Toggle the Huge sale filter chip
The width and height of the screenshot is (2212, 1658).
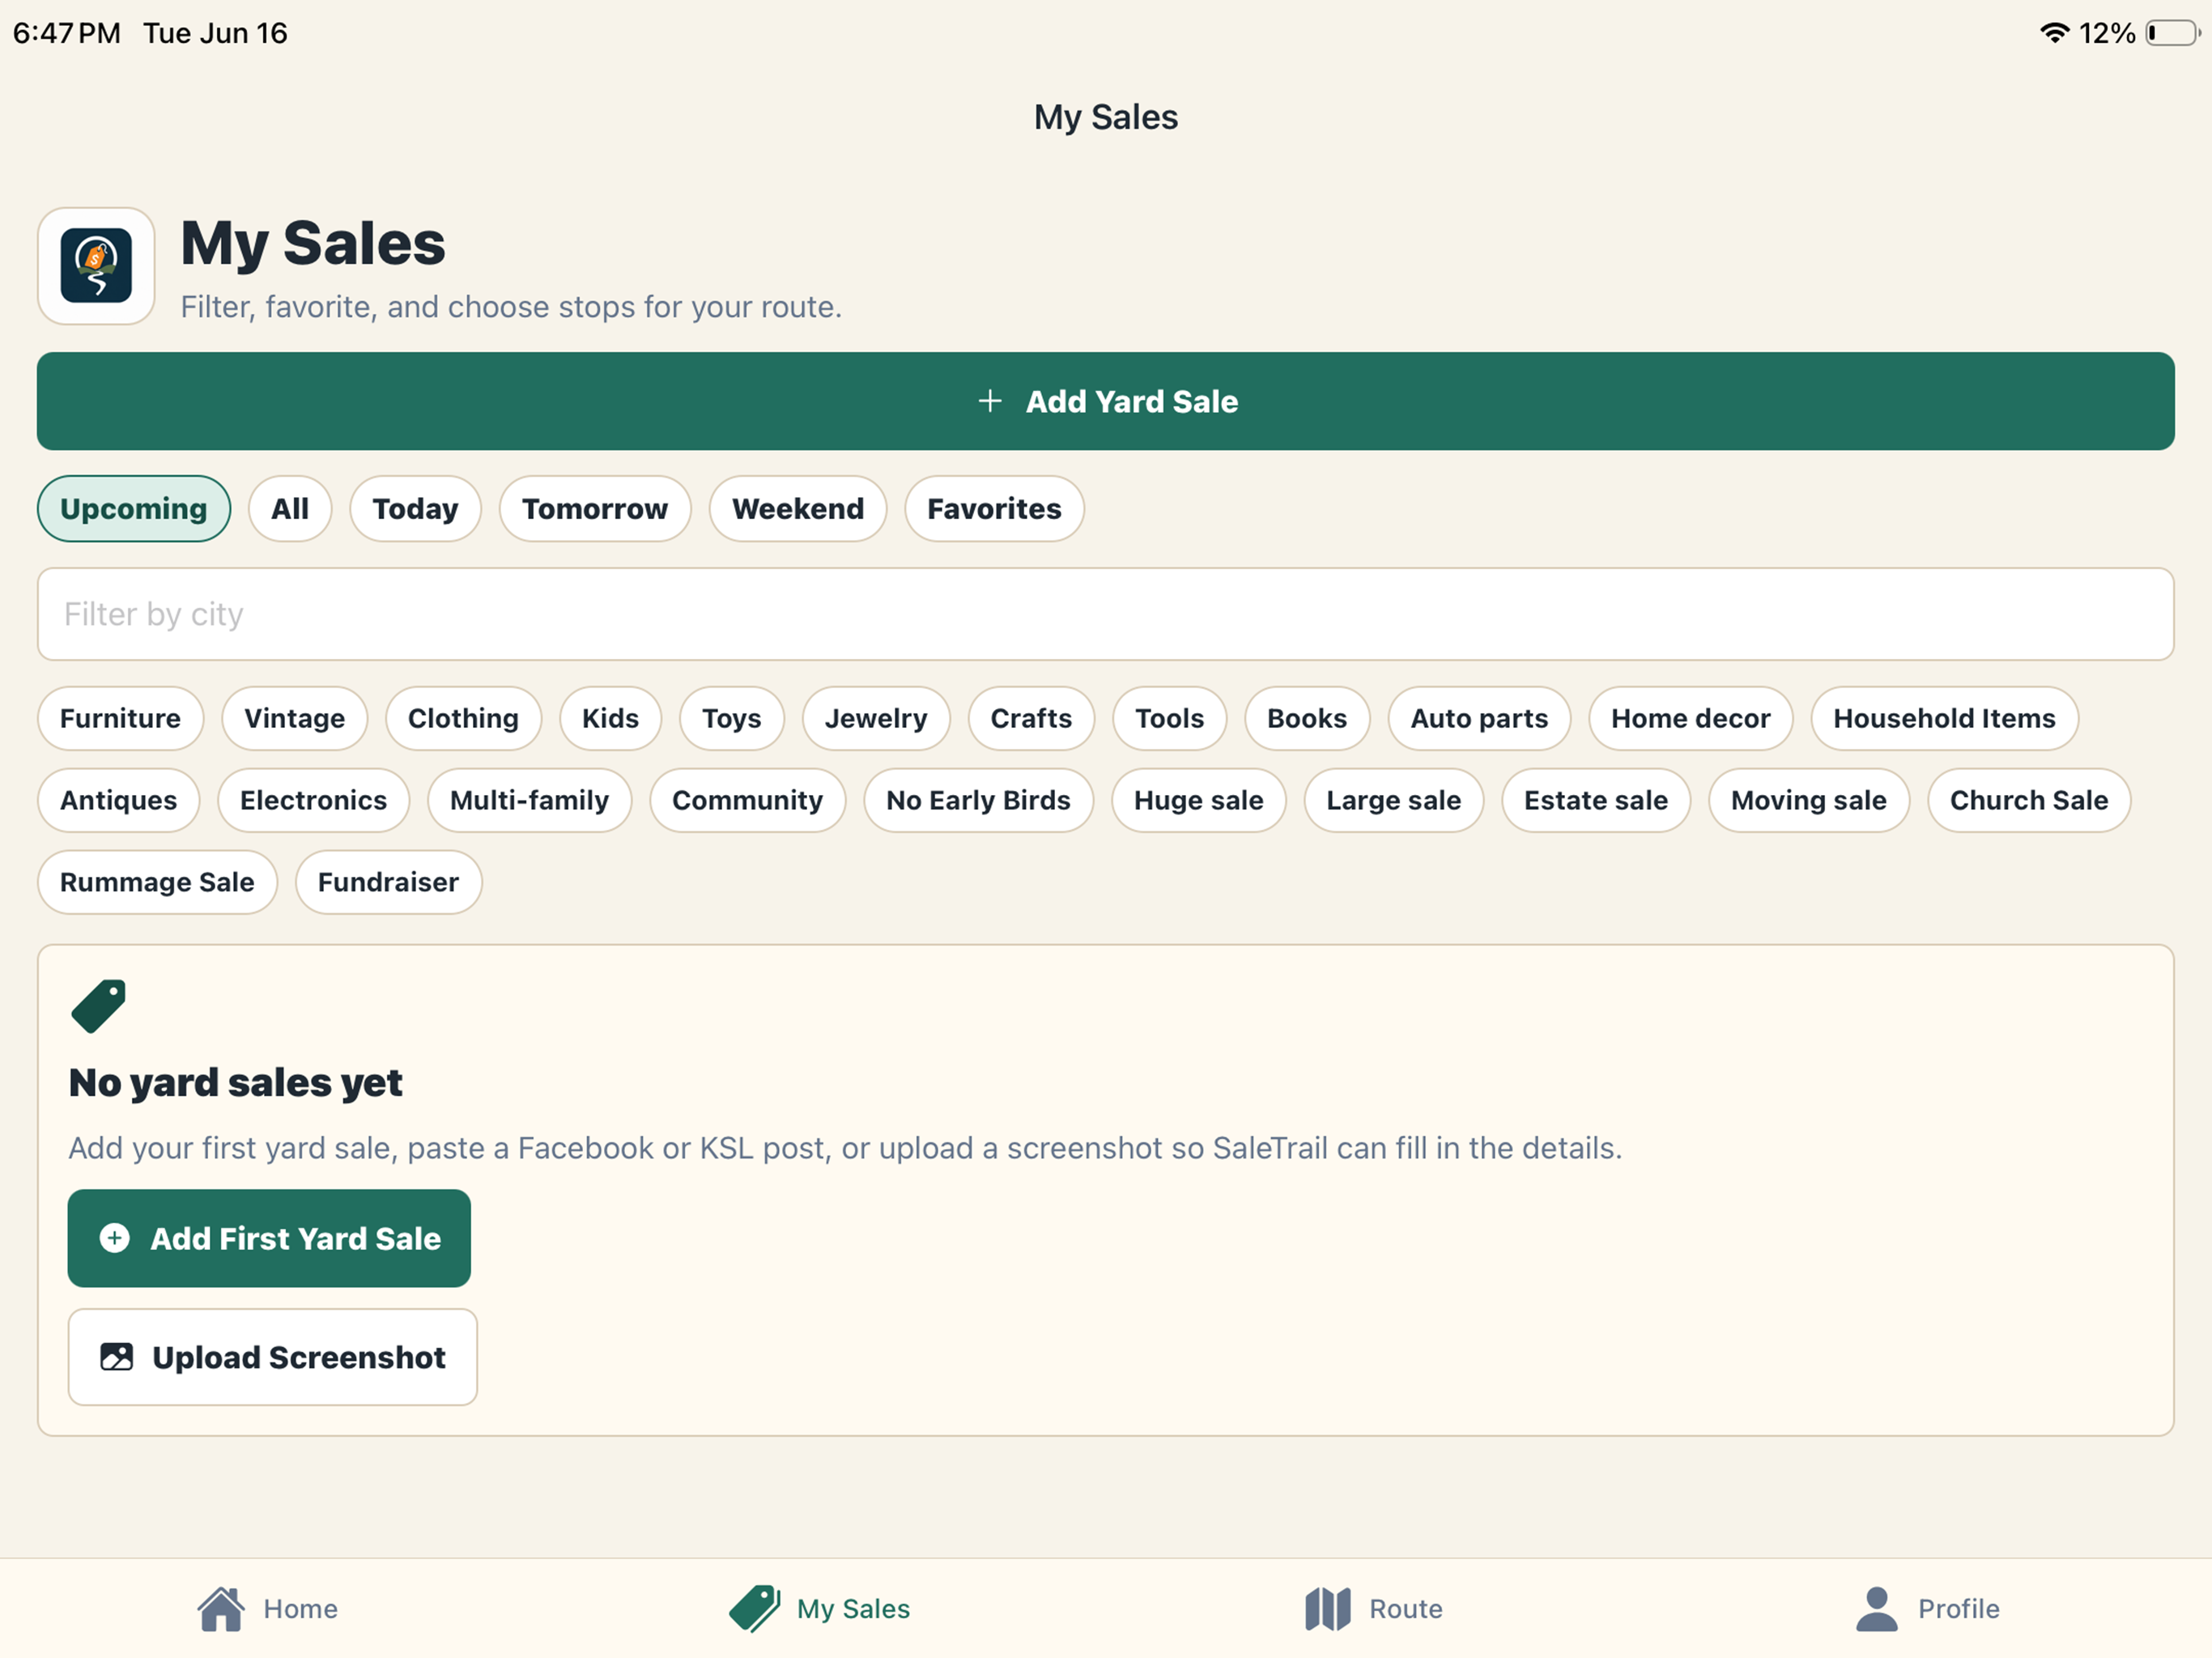pyautogui.click(x=1198, y=800)
